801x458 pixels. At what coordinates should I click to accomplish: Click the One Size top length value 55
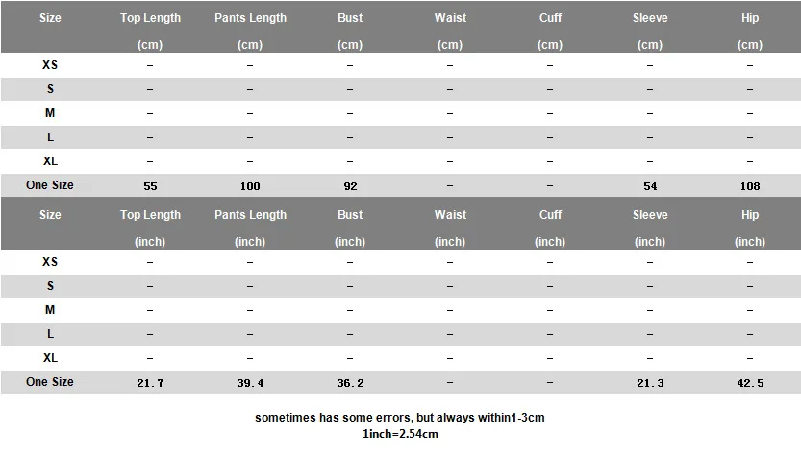pos(150,186)
